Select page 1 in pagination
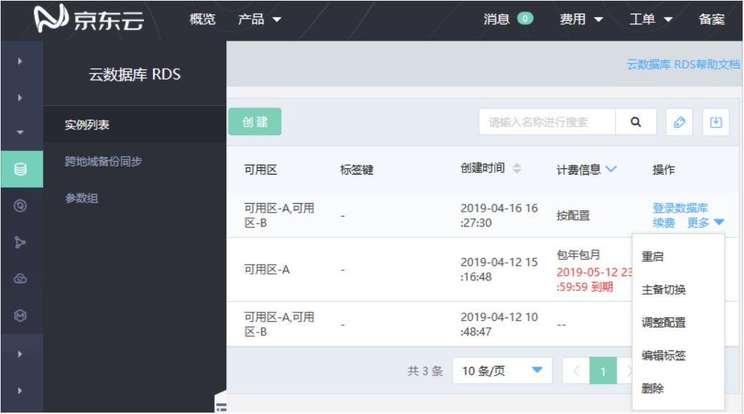This screenshot has width=744, height=414. pyautogui.click(x=603, y=370)
